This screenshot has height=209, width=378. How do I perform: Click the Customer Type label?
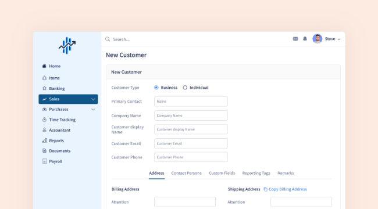[126, 88]
